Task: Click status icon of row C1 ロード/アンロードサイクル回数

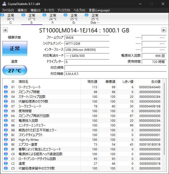Action: 6,159
